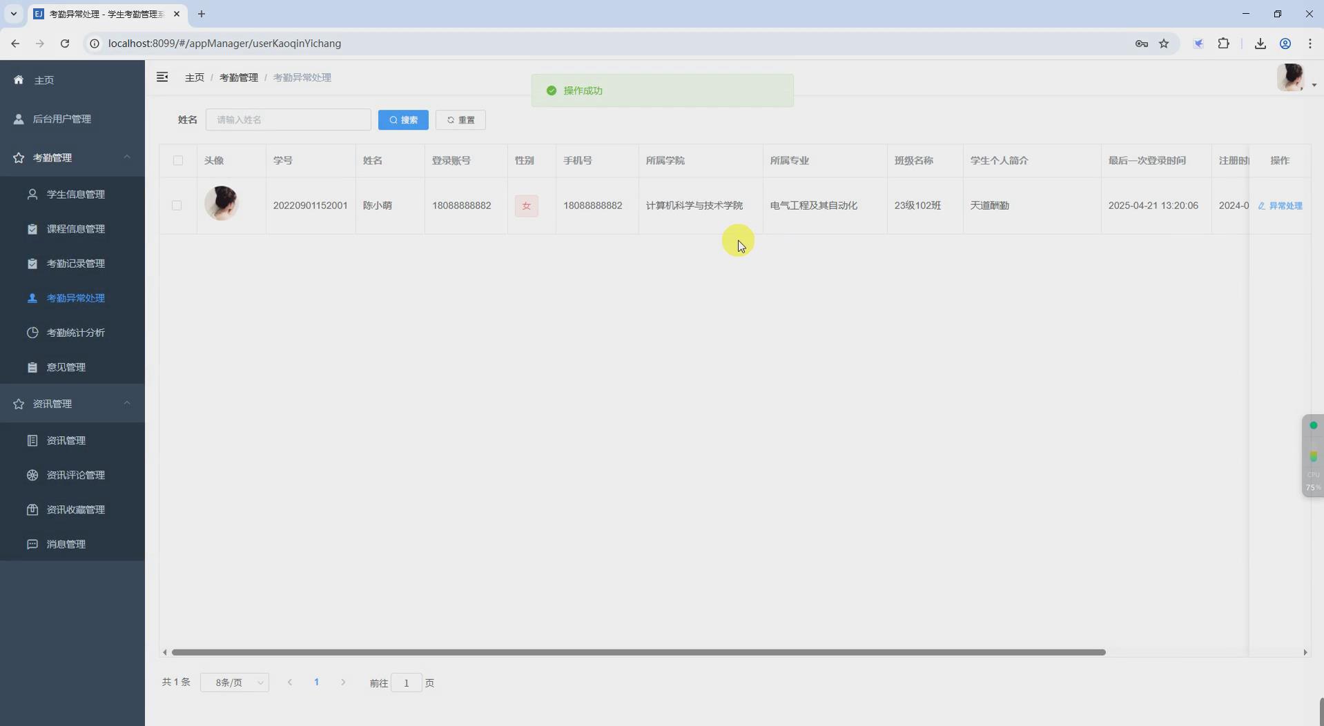Viewport: 1324px width, 726px height.
Task: Click the 搜索 button
Action: coord(403,119)
